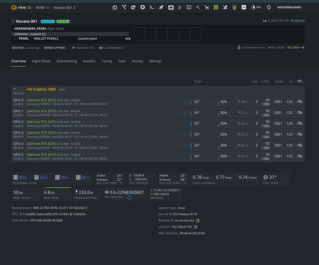Click the 40% external fan indicator
The height and width of the screenshot is (265, 319).
pyautogui.click(x=20, y=178)
